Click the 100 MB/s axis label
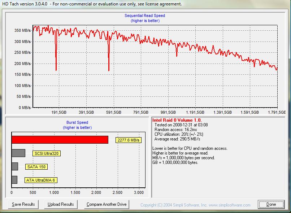This screenshot has height=213, width=291. (22, 86)
